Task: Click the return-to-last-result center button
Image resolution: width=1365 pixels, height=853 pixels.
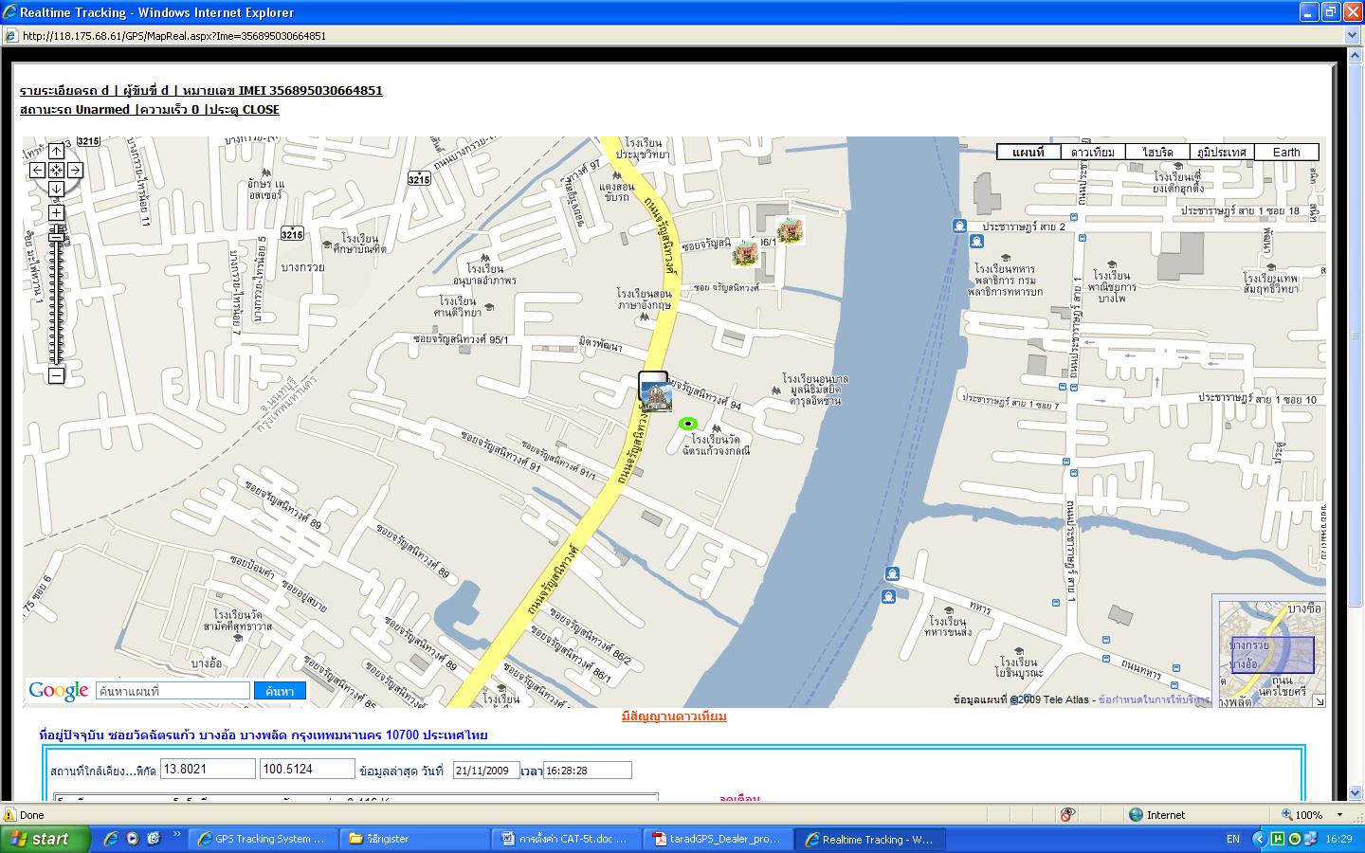Action: [x=56, y=171]
